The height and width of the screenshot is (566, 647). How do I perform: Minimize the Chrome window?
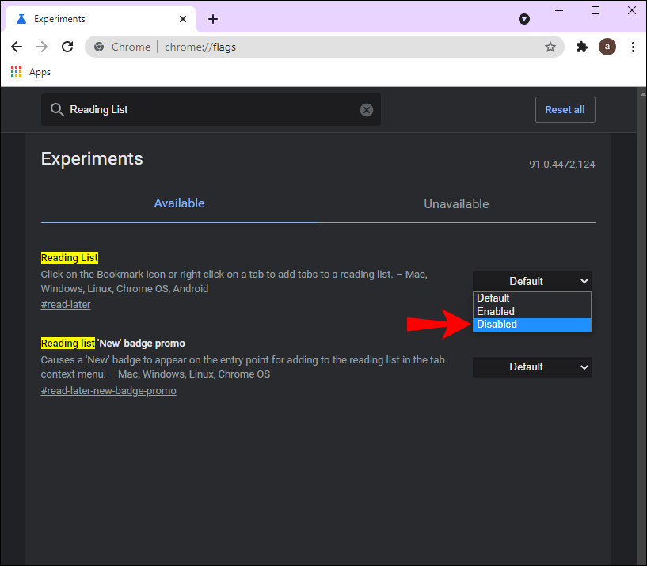coord(559,11)
